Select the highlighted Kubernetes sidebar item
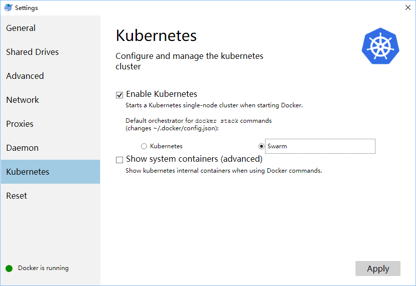 pyautogui.click(x=50, y=172)
